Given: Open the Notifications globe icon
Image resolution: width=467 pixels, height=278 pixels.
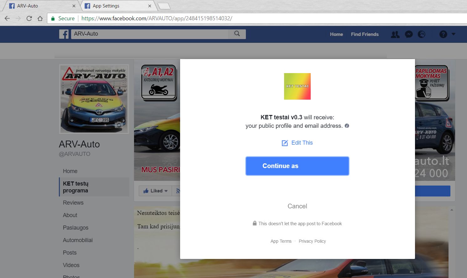Looking at the screenshot, I should (422, 34).
